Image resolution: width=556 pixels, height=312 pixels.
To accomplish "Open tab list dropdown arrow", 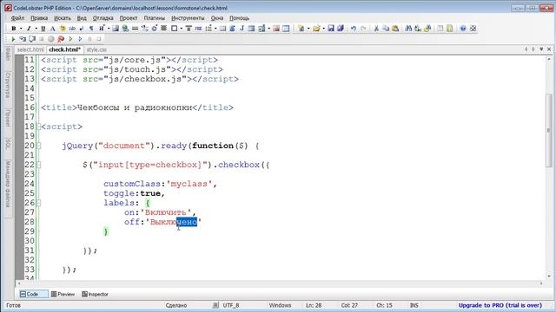I will pyautogui.click(x=541, y=49).
